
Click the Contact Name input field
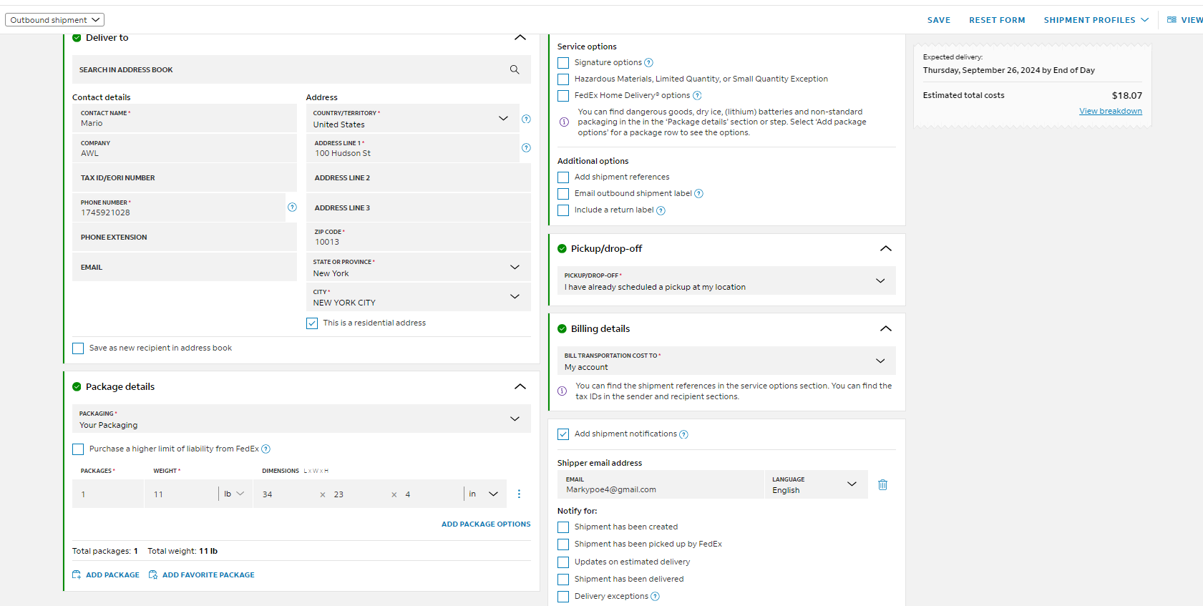coord(185,118)
